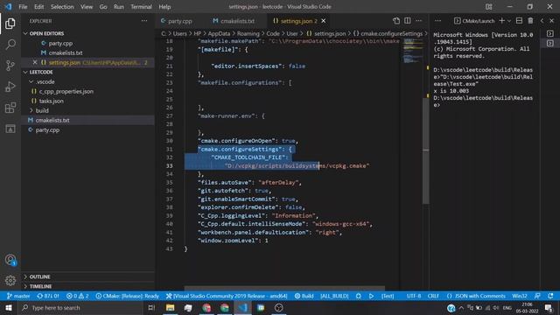The image size is (560, 315).
Task: Open the Run menu
Action: tap(119, 7)
